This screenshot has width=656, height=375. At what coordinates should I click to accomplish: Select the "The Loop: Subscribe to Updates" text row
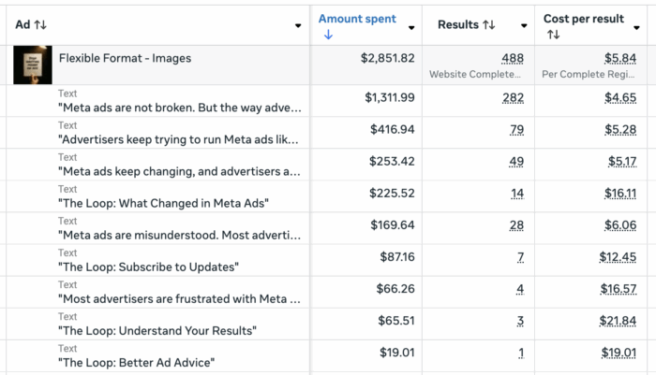coord(148,267)
